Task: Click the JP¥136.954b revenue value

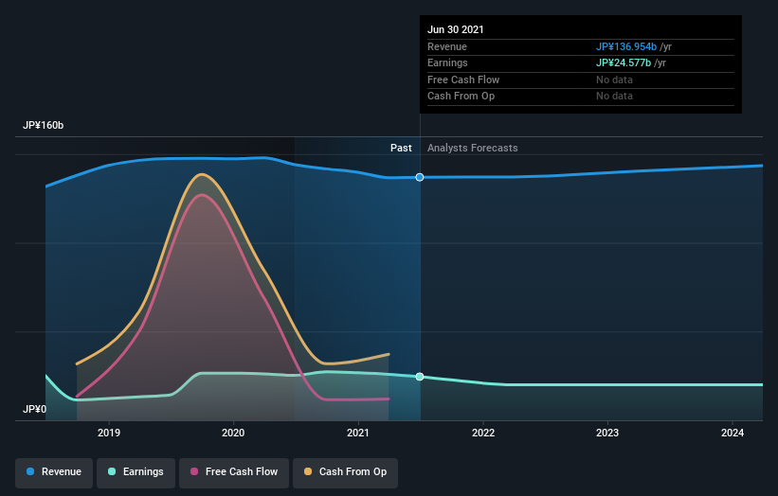Action: (x=626, y=46)
